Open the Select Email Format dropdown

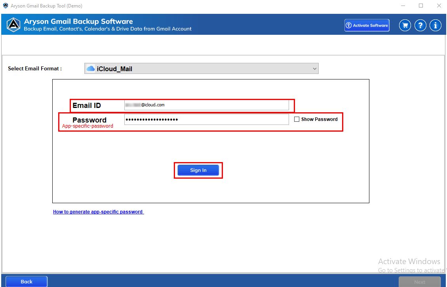click(201, 69)
